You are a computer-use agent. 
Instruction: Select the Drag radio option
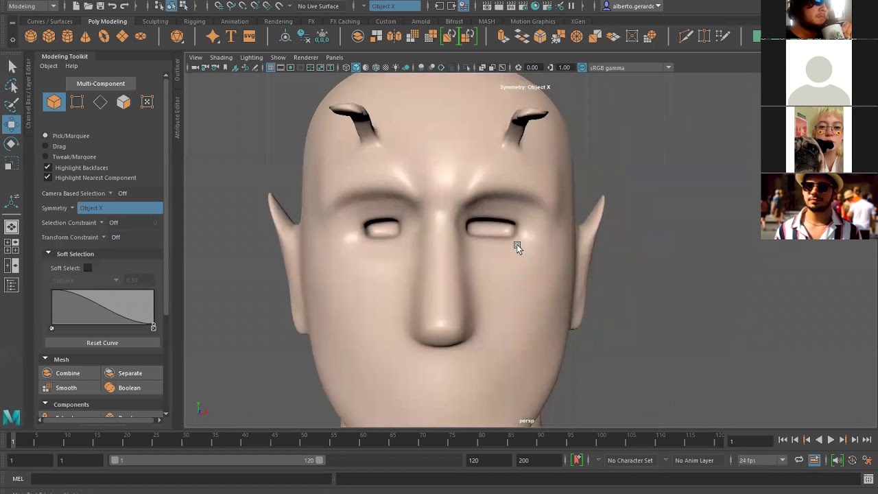[45, 146]
